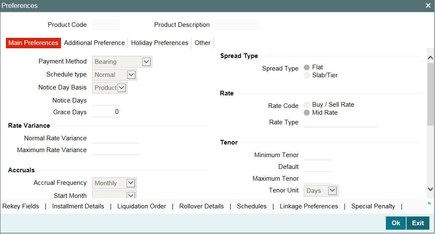Open the Payment Method dropdown

point(122,62)
